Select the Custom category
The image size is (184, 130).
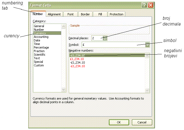tap(39, 65)
